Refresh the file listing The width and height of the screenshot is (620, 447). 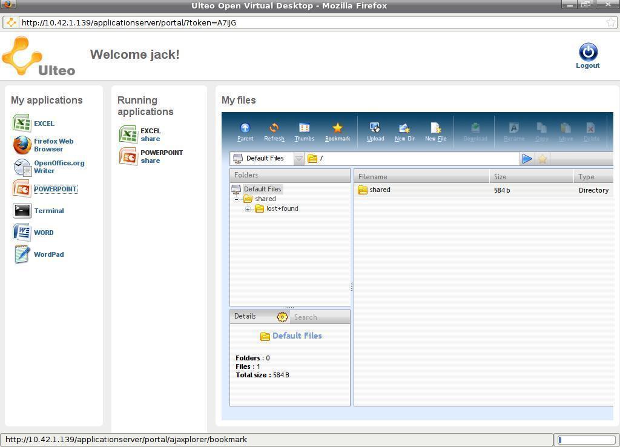click(x=274, y=131)
